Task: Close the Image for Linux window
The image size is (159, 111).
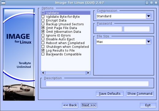Action: coord(156,3)
